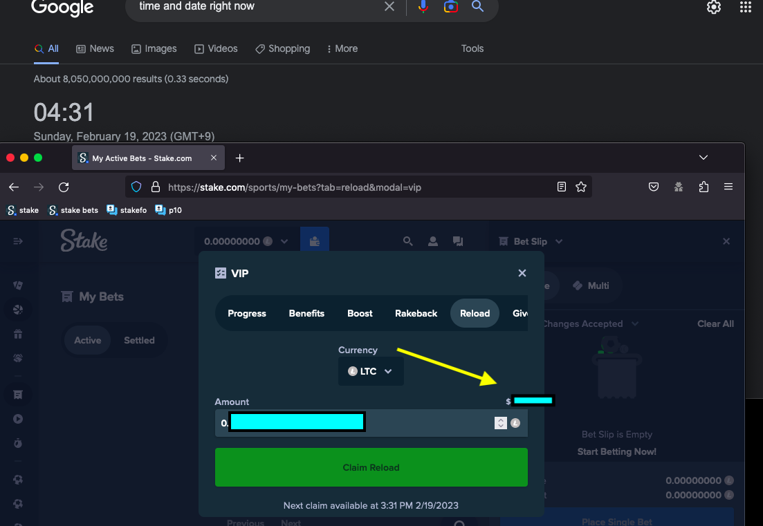Submit the Google search with magnifier icon

coord(477,6)
